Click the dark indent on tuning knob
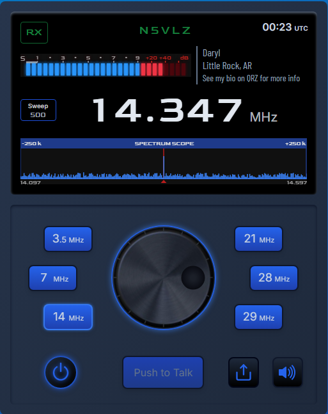This screenshot has width=328, height=414. click(193, 278)
